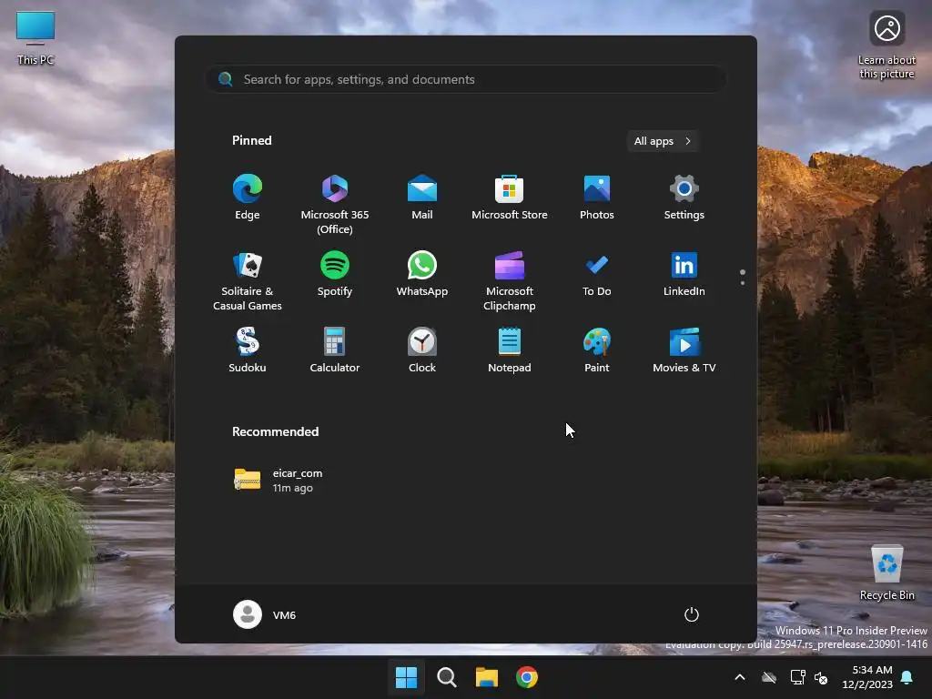Open the Calculator app
Screen dimensions: 932x699
335,350
